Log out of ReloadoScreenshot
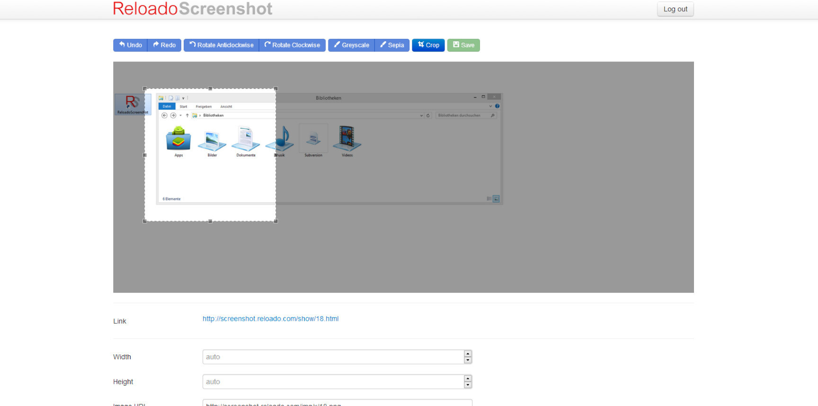Image resolution: width=818 pixels, height=406 pixels. [x=676, y=9]
